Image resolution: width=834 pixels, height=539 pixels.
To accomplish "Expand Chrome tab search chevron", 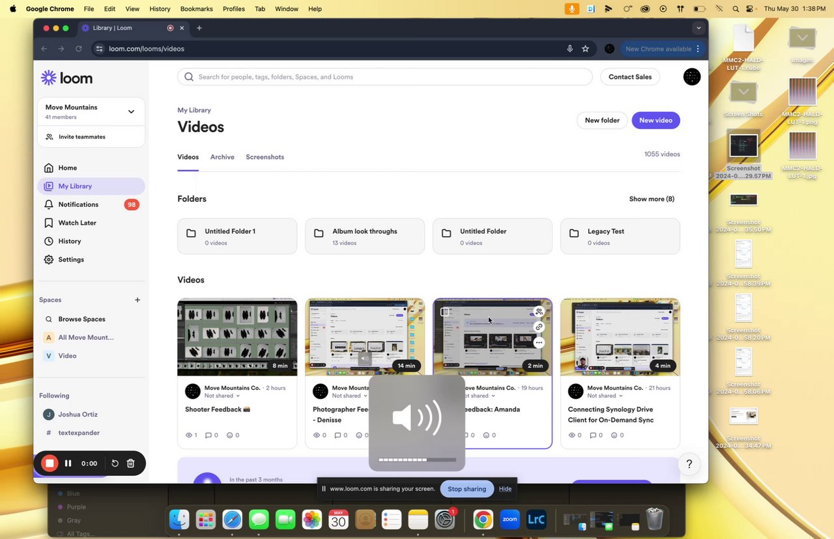I will click(x=698, y=28).
